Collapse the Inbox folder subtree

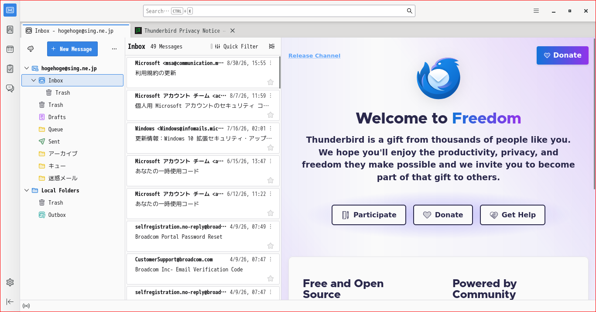coord(34,80)
